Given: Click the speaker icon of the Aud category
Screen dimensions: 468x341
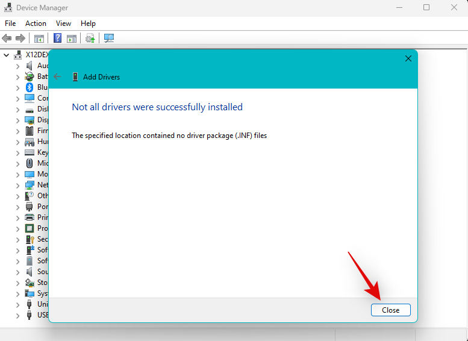Looking at the screenshot, I should point(30,66).
